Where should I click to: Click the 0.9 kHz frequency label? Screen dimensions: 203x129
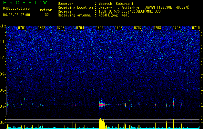[x=3, y=74]
